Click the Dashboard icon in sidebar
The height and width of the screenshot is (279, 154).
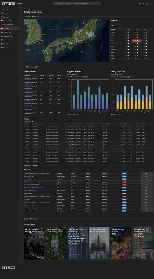2,17
